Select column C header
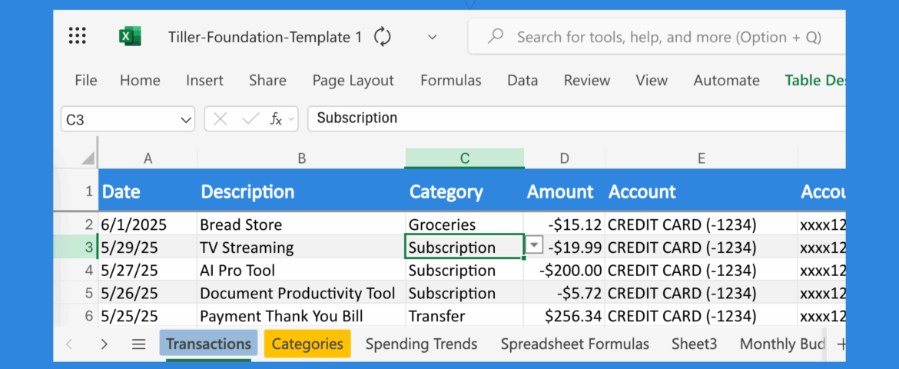 (x=464, y=158)
